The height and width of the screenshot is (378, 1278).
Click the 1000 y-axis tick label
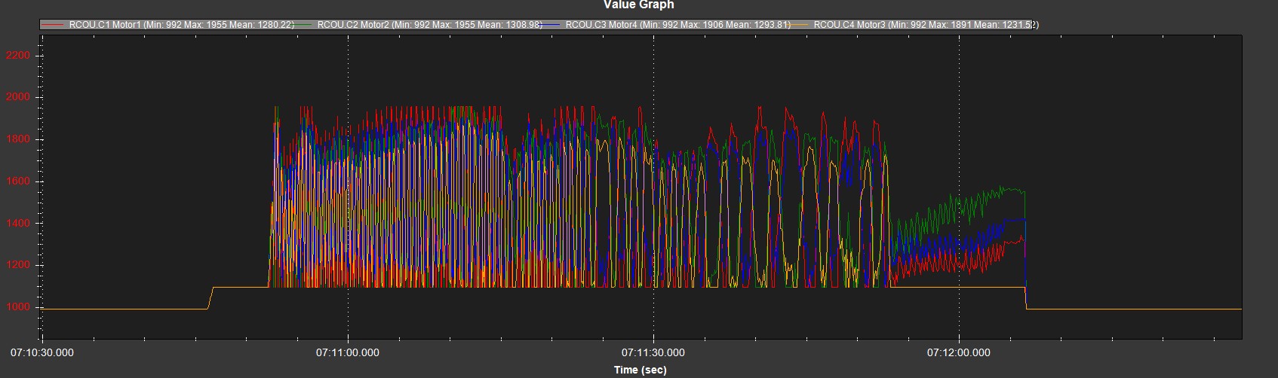(x=17, y=307)
